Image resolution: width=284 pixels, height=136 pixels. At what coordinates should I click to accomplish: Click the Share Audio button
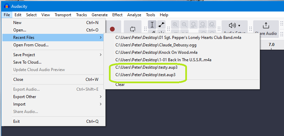click(266, 28)
